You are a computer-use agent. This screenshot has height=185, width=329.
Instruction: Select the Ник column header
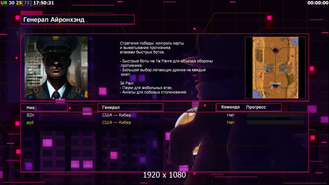[x=44, y=108]
